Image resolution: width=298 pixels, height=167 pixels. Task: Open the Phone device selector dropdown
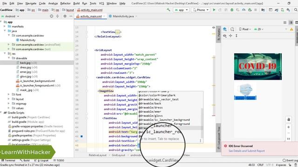(x=201, y=10)
